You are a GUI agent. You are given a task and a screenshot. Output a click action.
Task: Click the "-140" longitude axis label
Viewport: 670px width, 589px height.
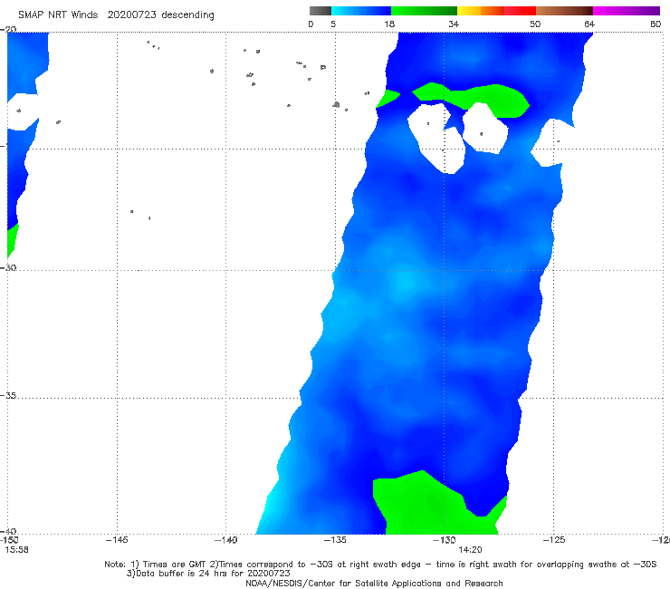(x=225, y=540)
